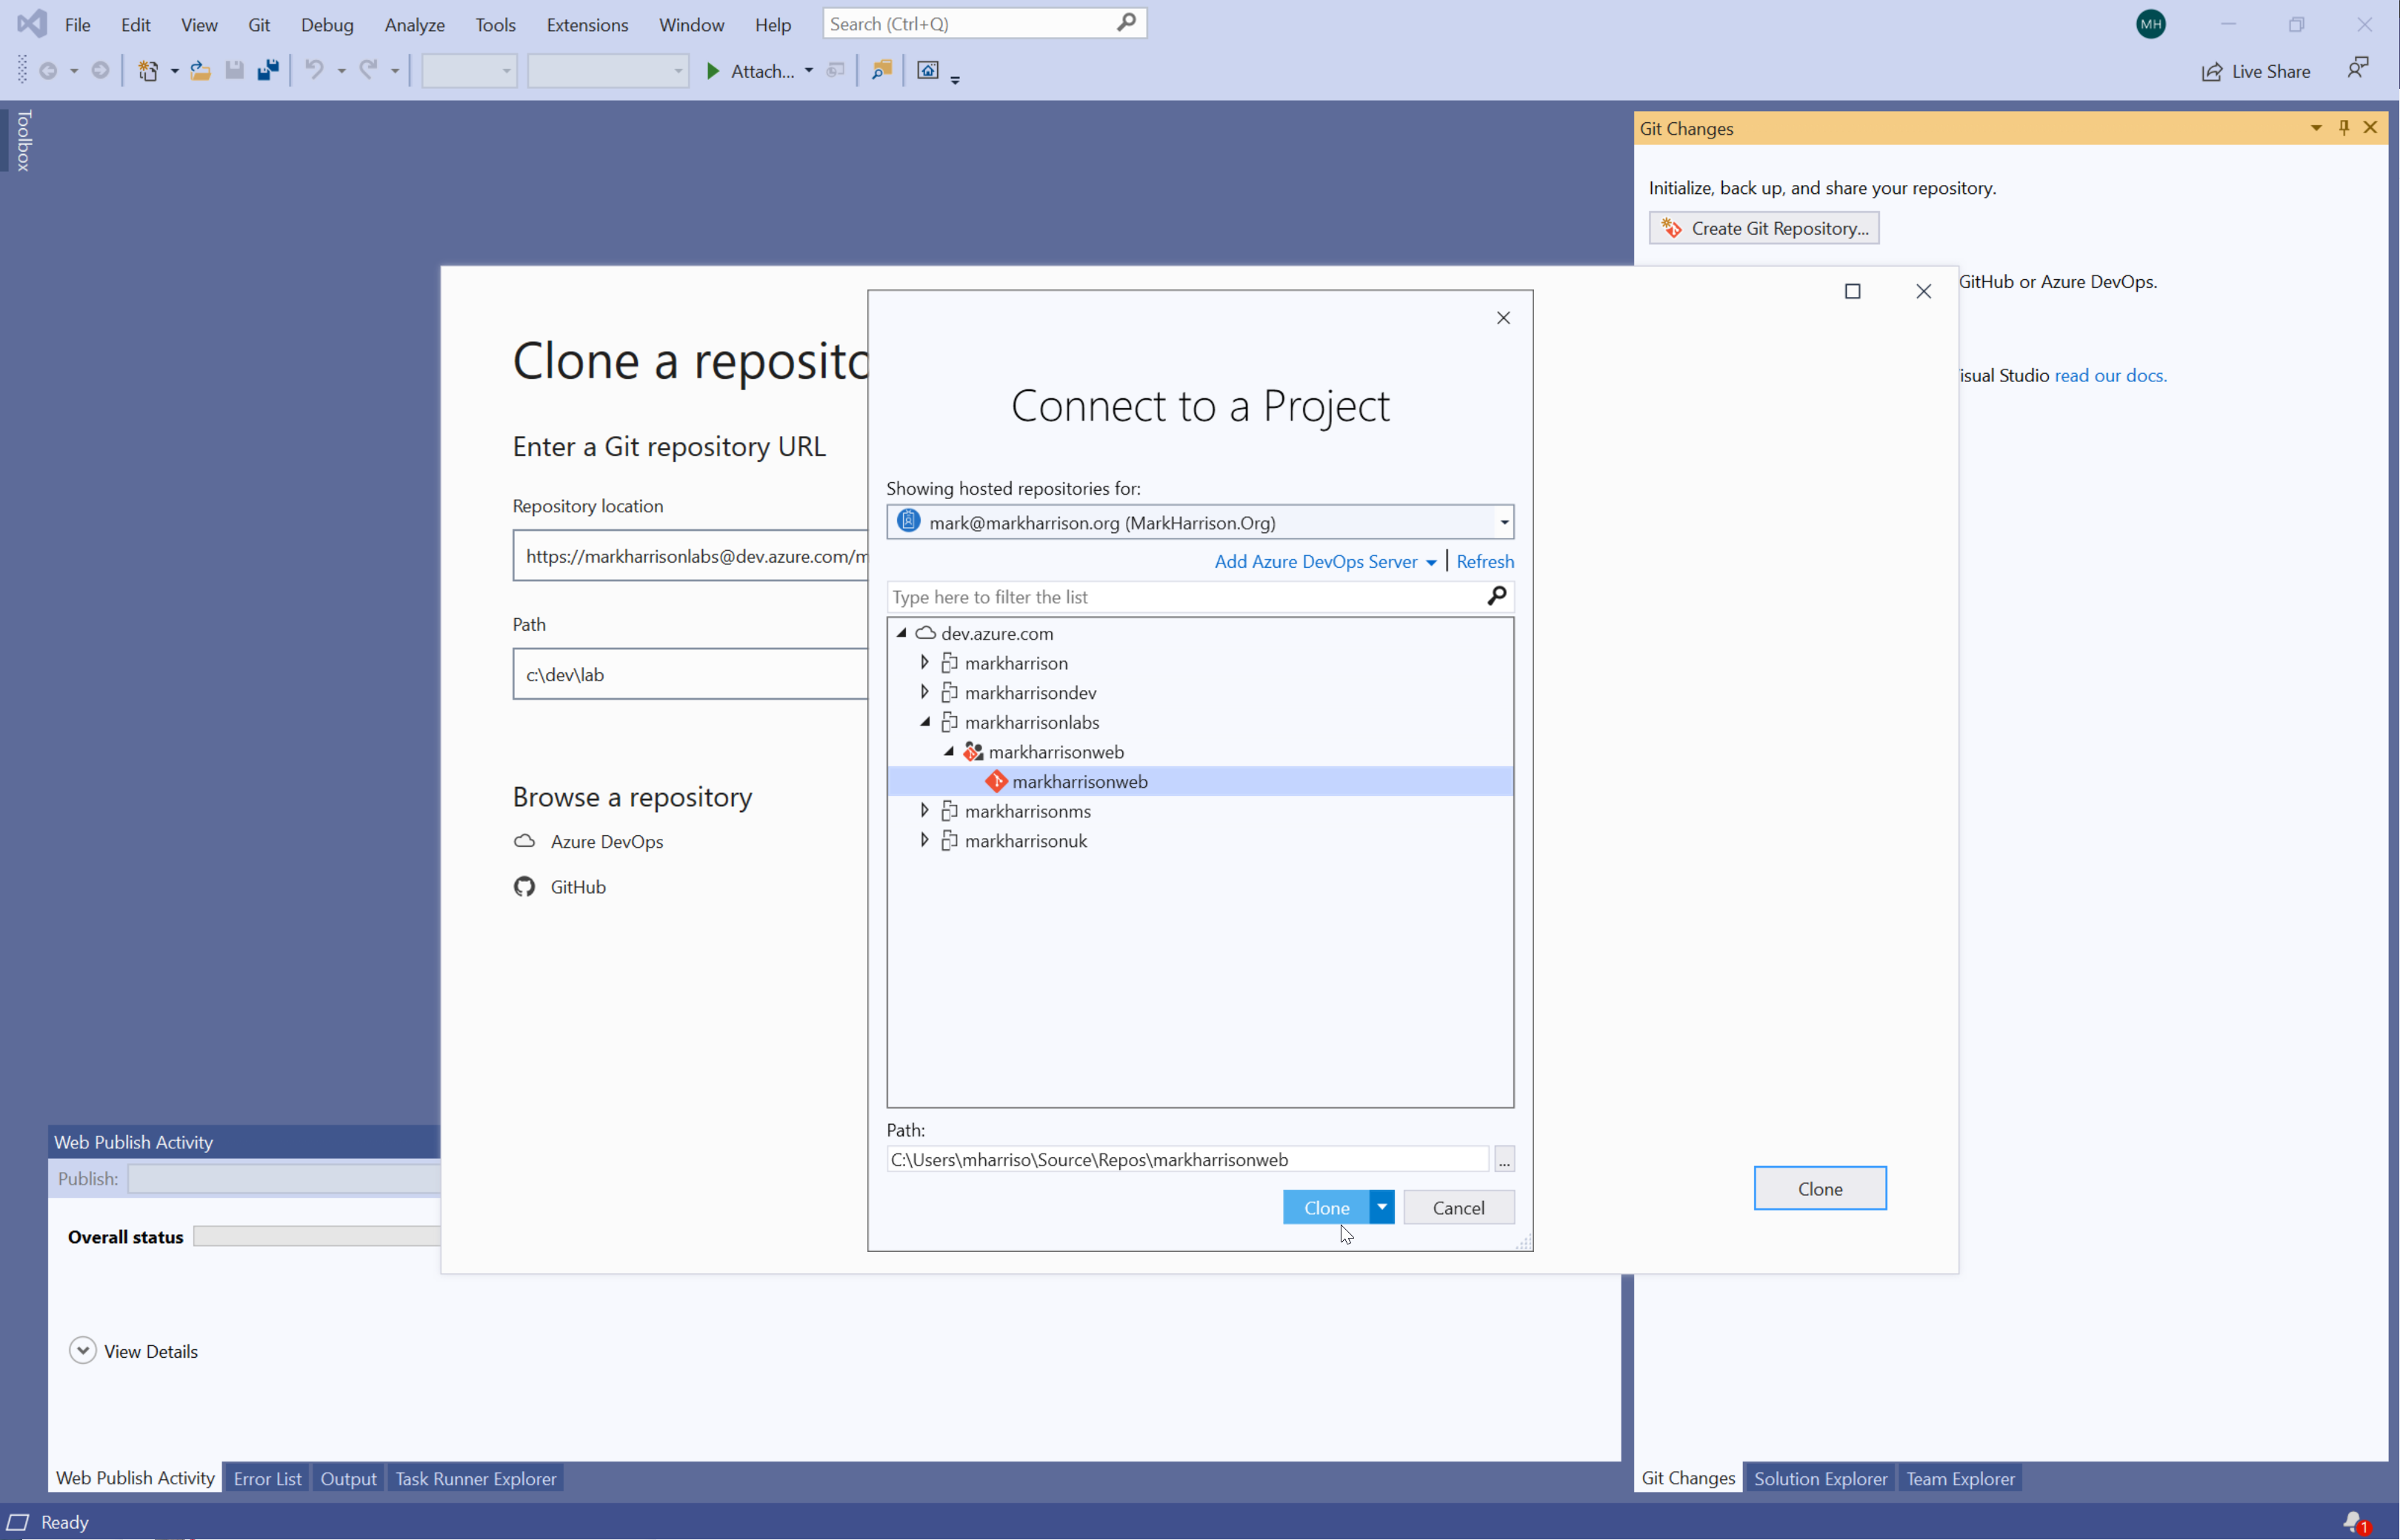Viewport: 2400px width, 1540px height.
Task: Click the Refresh link
Action: coord(1484,561)
